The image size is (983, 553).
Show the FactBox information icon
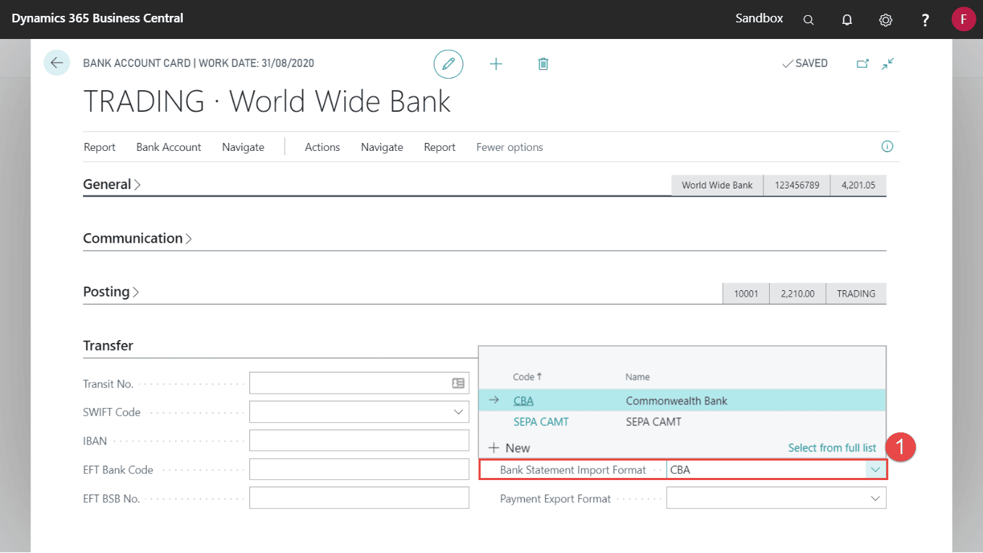pyautogui.click(x=888, y=147)
